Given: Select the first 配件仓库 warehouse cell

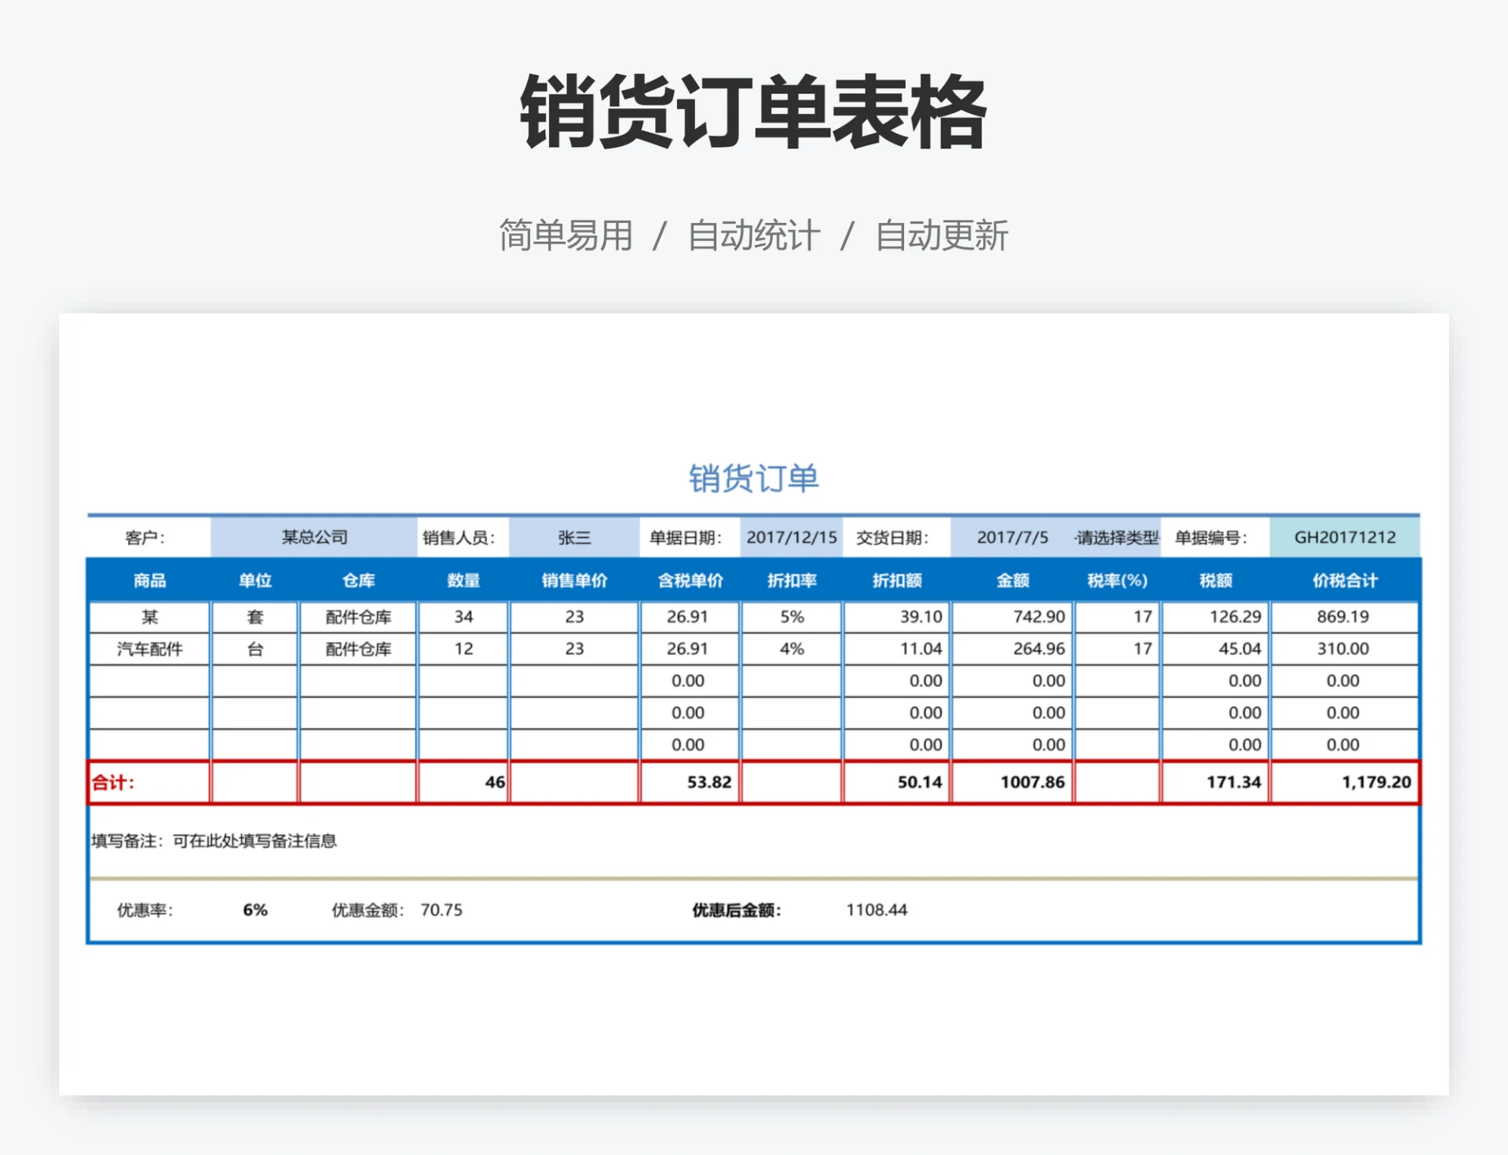Looking at the screenshot, I should (357, 617).
